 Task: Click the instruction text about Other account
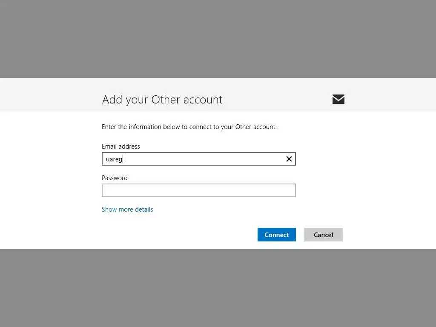(x=189, y=127)
